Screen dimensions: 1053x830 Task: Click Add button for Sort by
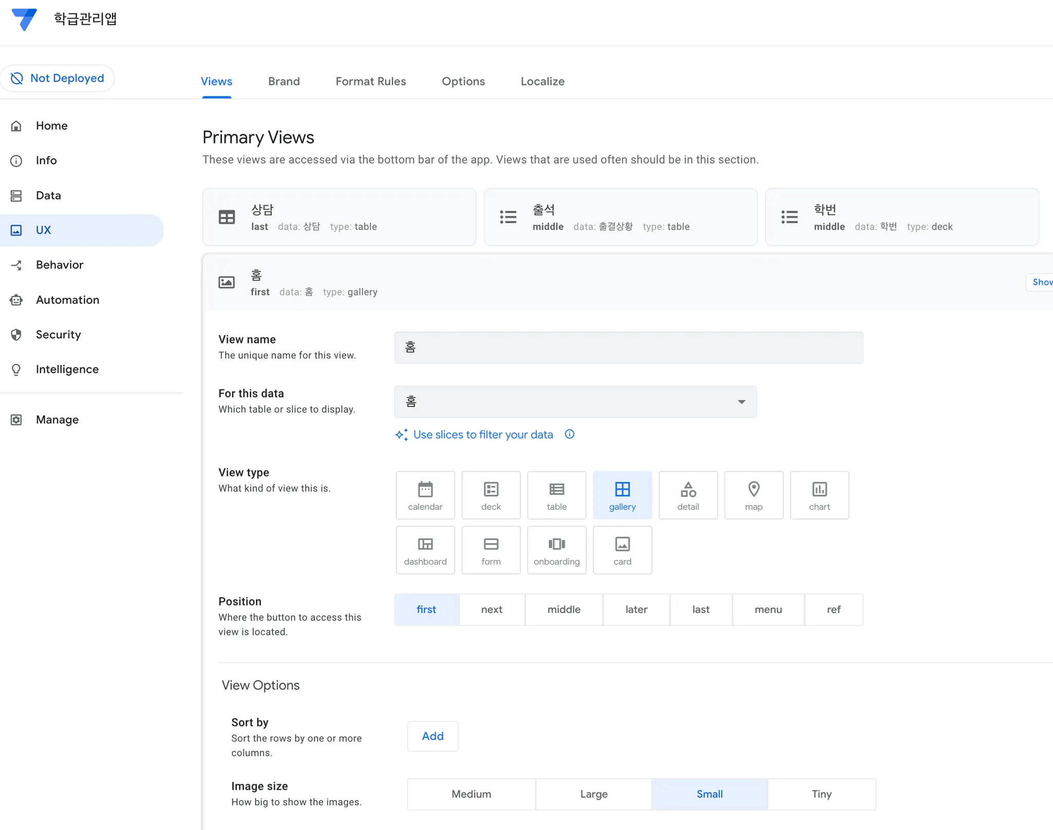click(x=432, y=736)
